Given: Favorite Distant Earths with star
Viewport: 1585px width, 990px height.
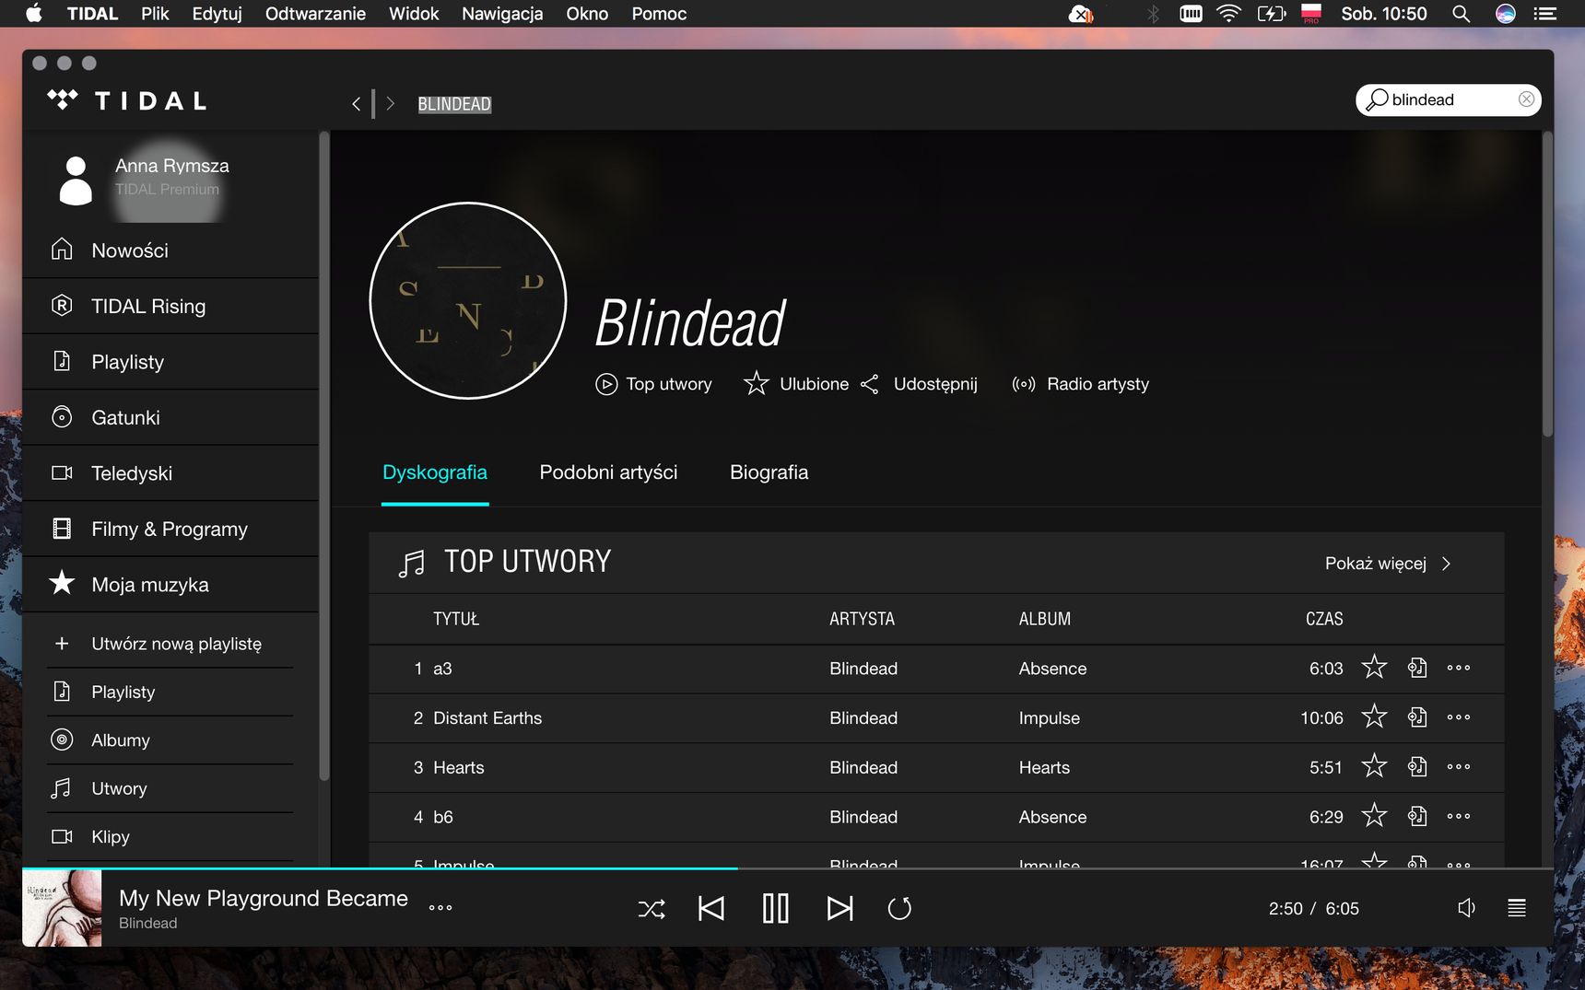Looking at the screenshot, I should pos(1374,716).
